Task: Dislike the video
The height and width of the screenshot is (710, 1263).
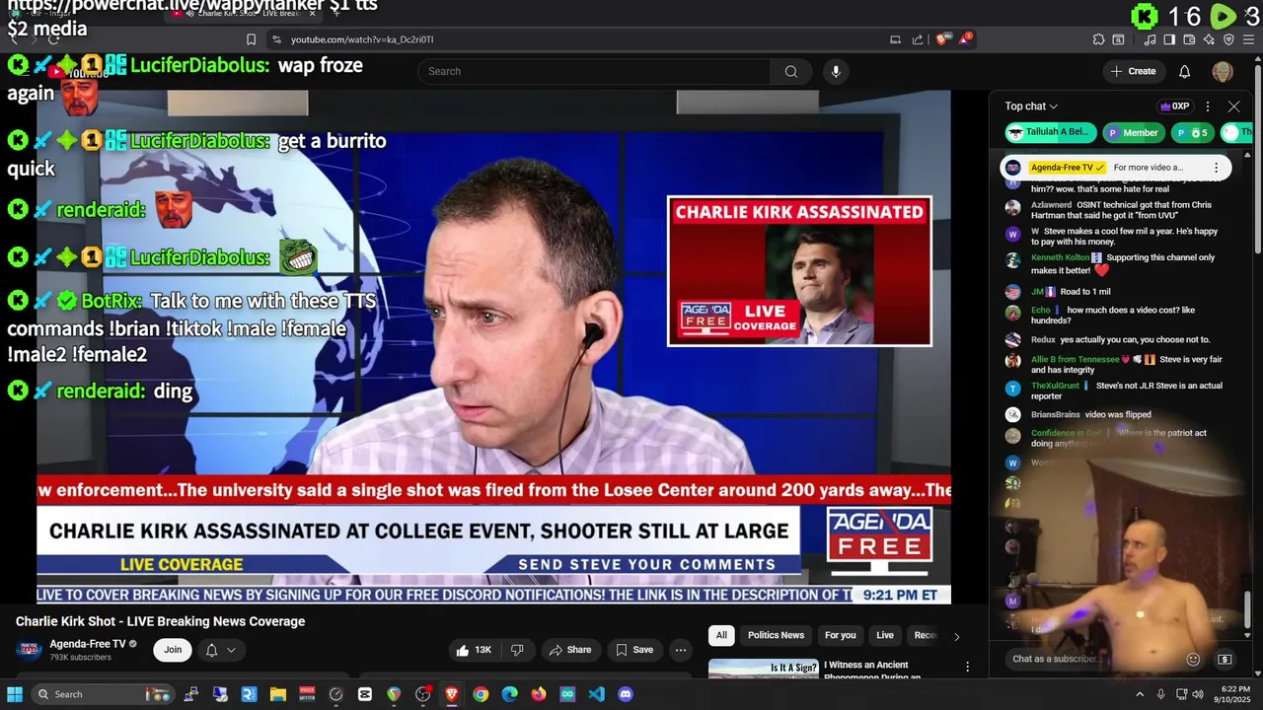Action: coord(517,650)
